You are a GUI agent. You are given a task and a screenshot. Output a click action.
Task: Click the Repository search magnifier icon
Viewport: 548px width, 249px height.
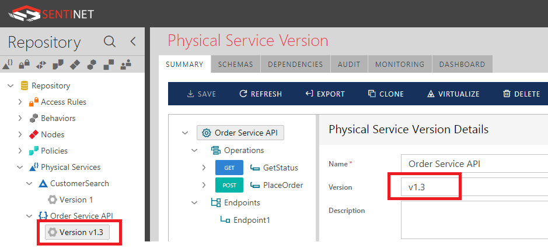pyautogui.click(x=110, y=42)
